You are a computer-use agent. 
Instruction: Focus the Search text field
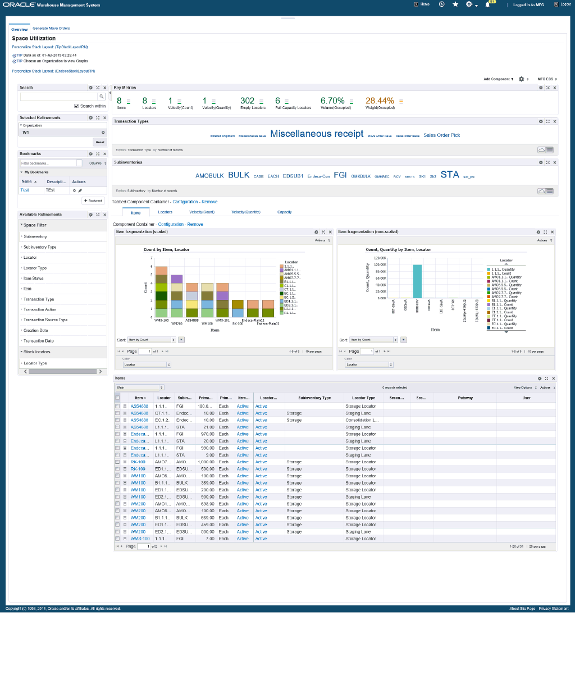(60, 97)
